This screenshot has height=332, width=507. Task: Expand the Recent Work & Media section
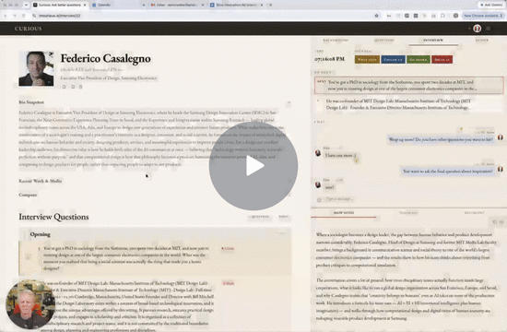40,181
